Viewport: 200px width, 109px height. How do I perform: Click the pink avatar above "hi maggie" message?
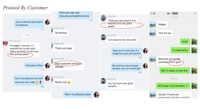5,43
